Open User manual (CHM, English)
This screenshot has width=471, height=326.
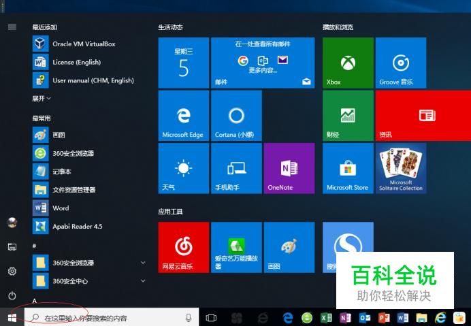click(x=88, y=80)
